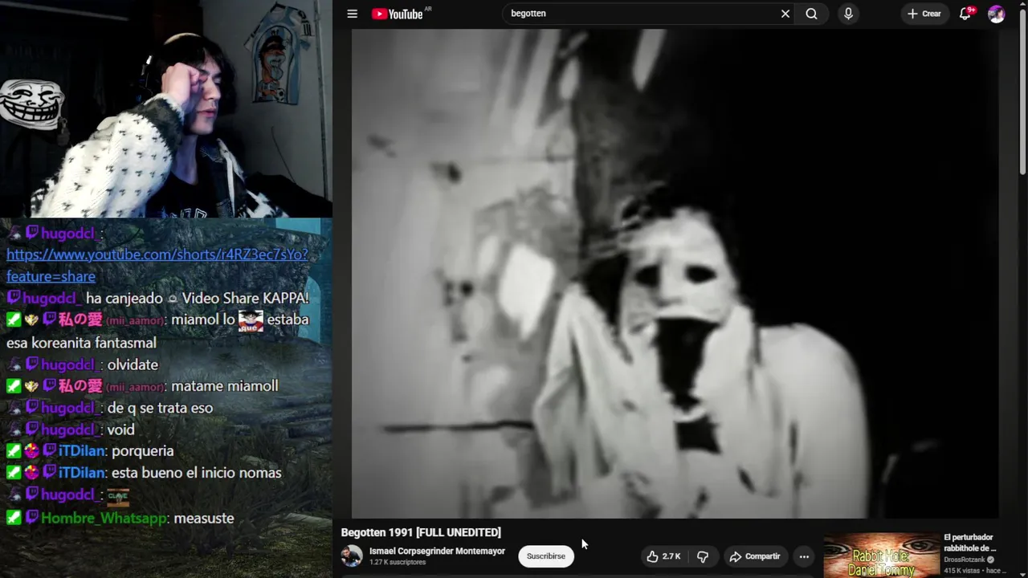1028x578 pixels.
Task: Open the account avatar menu
Action: click(x=996, y=14)
